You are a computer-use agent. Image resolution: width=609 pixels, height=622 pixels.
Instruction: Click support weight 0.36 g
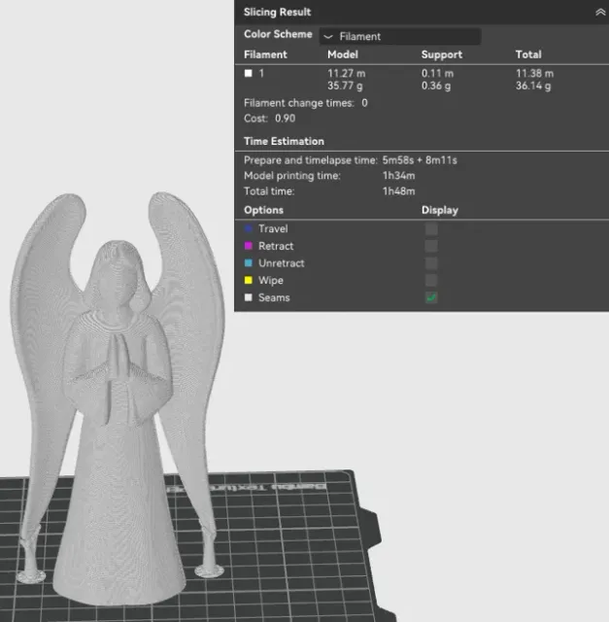[436, 86]
